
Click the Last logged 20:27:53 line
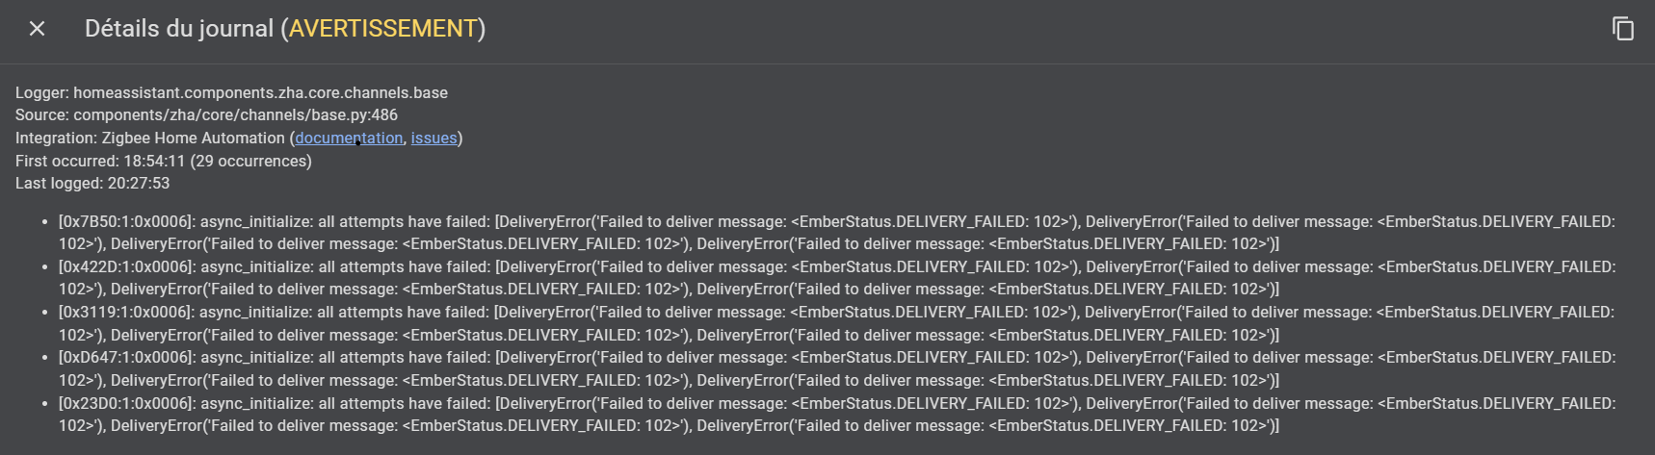tap(92, 183)
